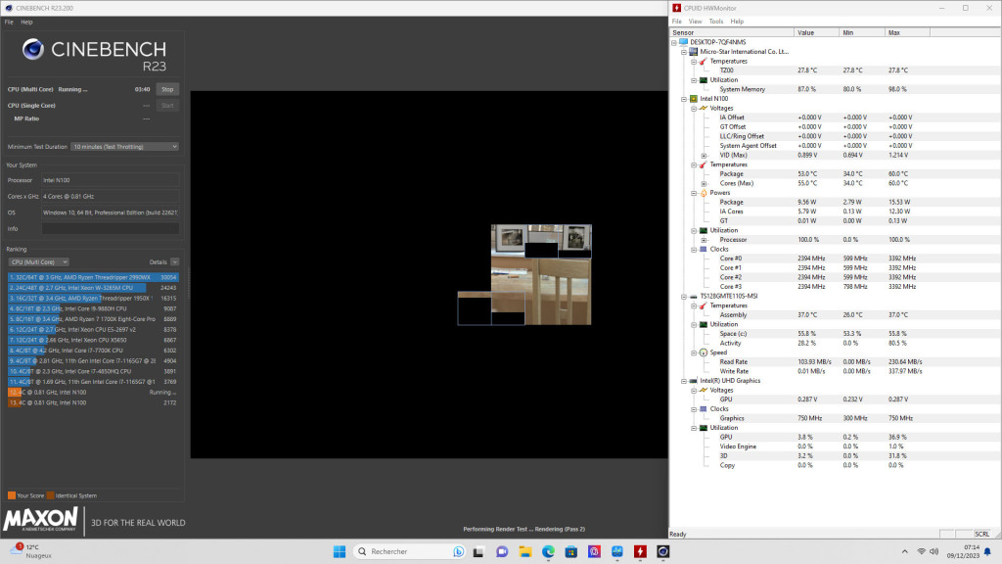The height and width of the screenshot is (564, 1002).
Task: Select the Threadripper 2990WX ranking row
Action: pyautogui.click(x=93, y=277)
